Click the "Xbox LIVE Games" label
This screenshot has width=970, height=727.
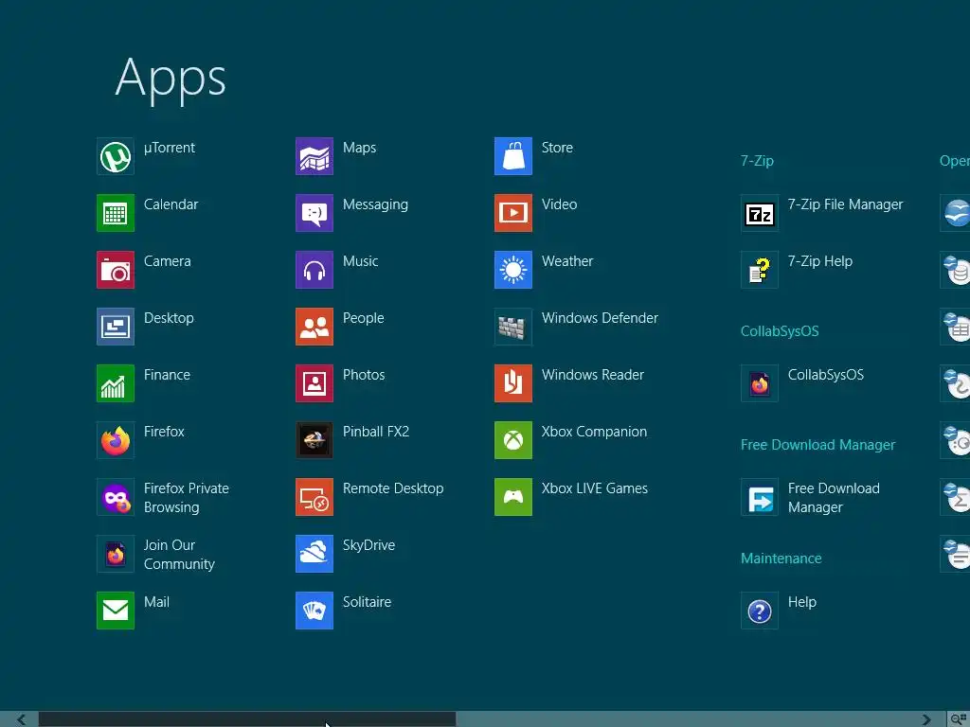pyautogui.click(x=595, y=488)
